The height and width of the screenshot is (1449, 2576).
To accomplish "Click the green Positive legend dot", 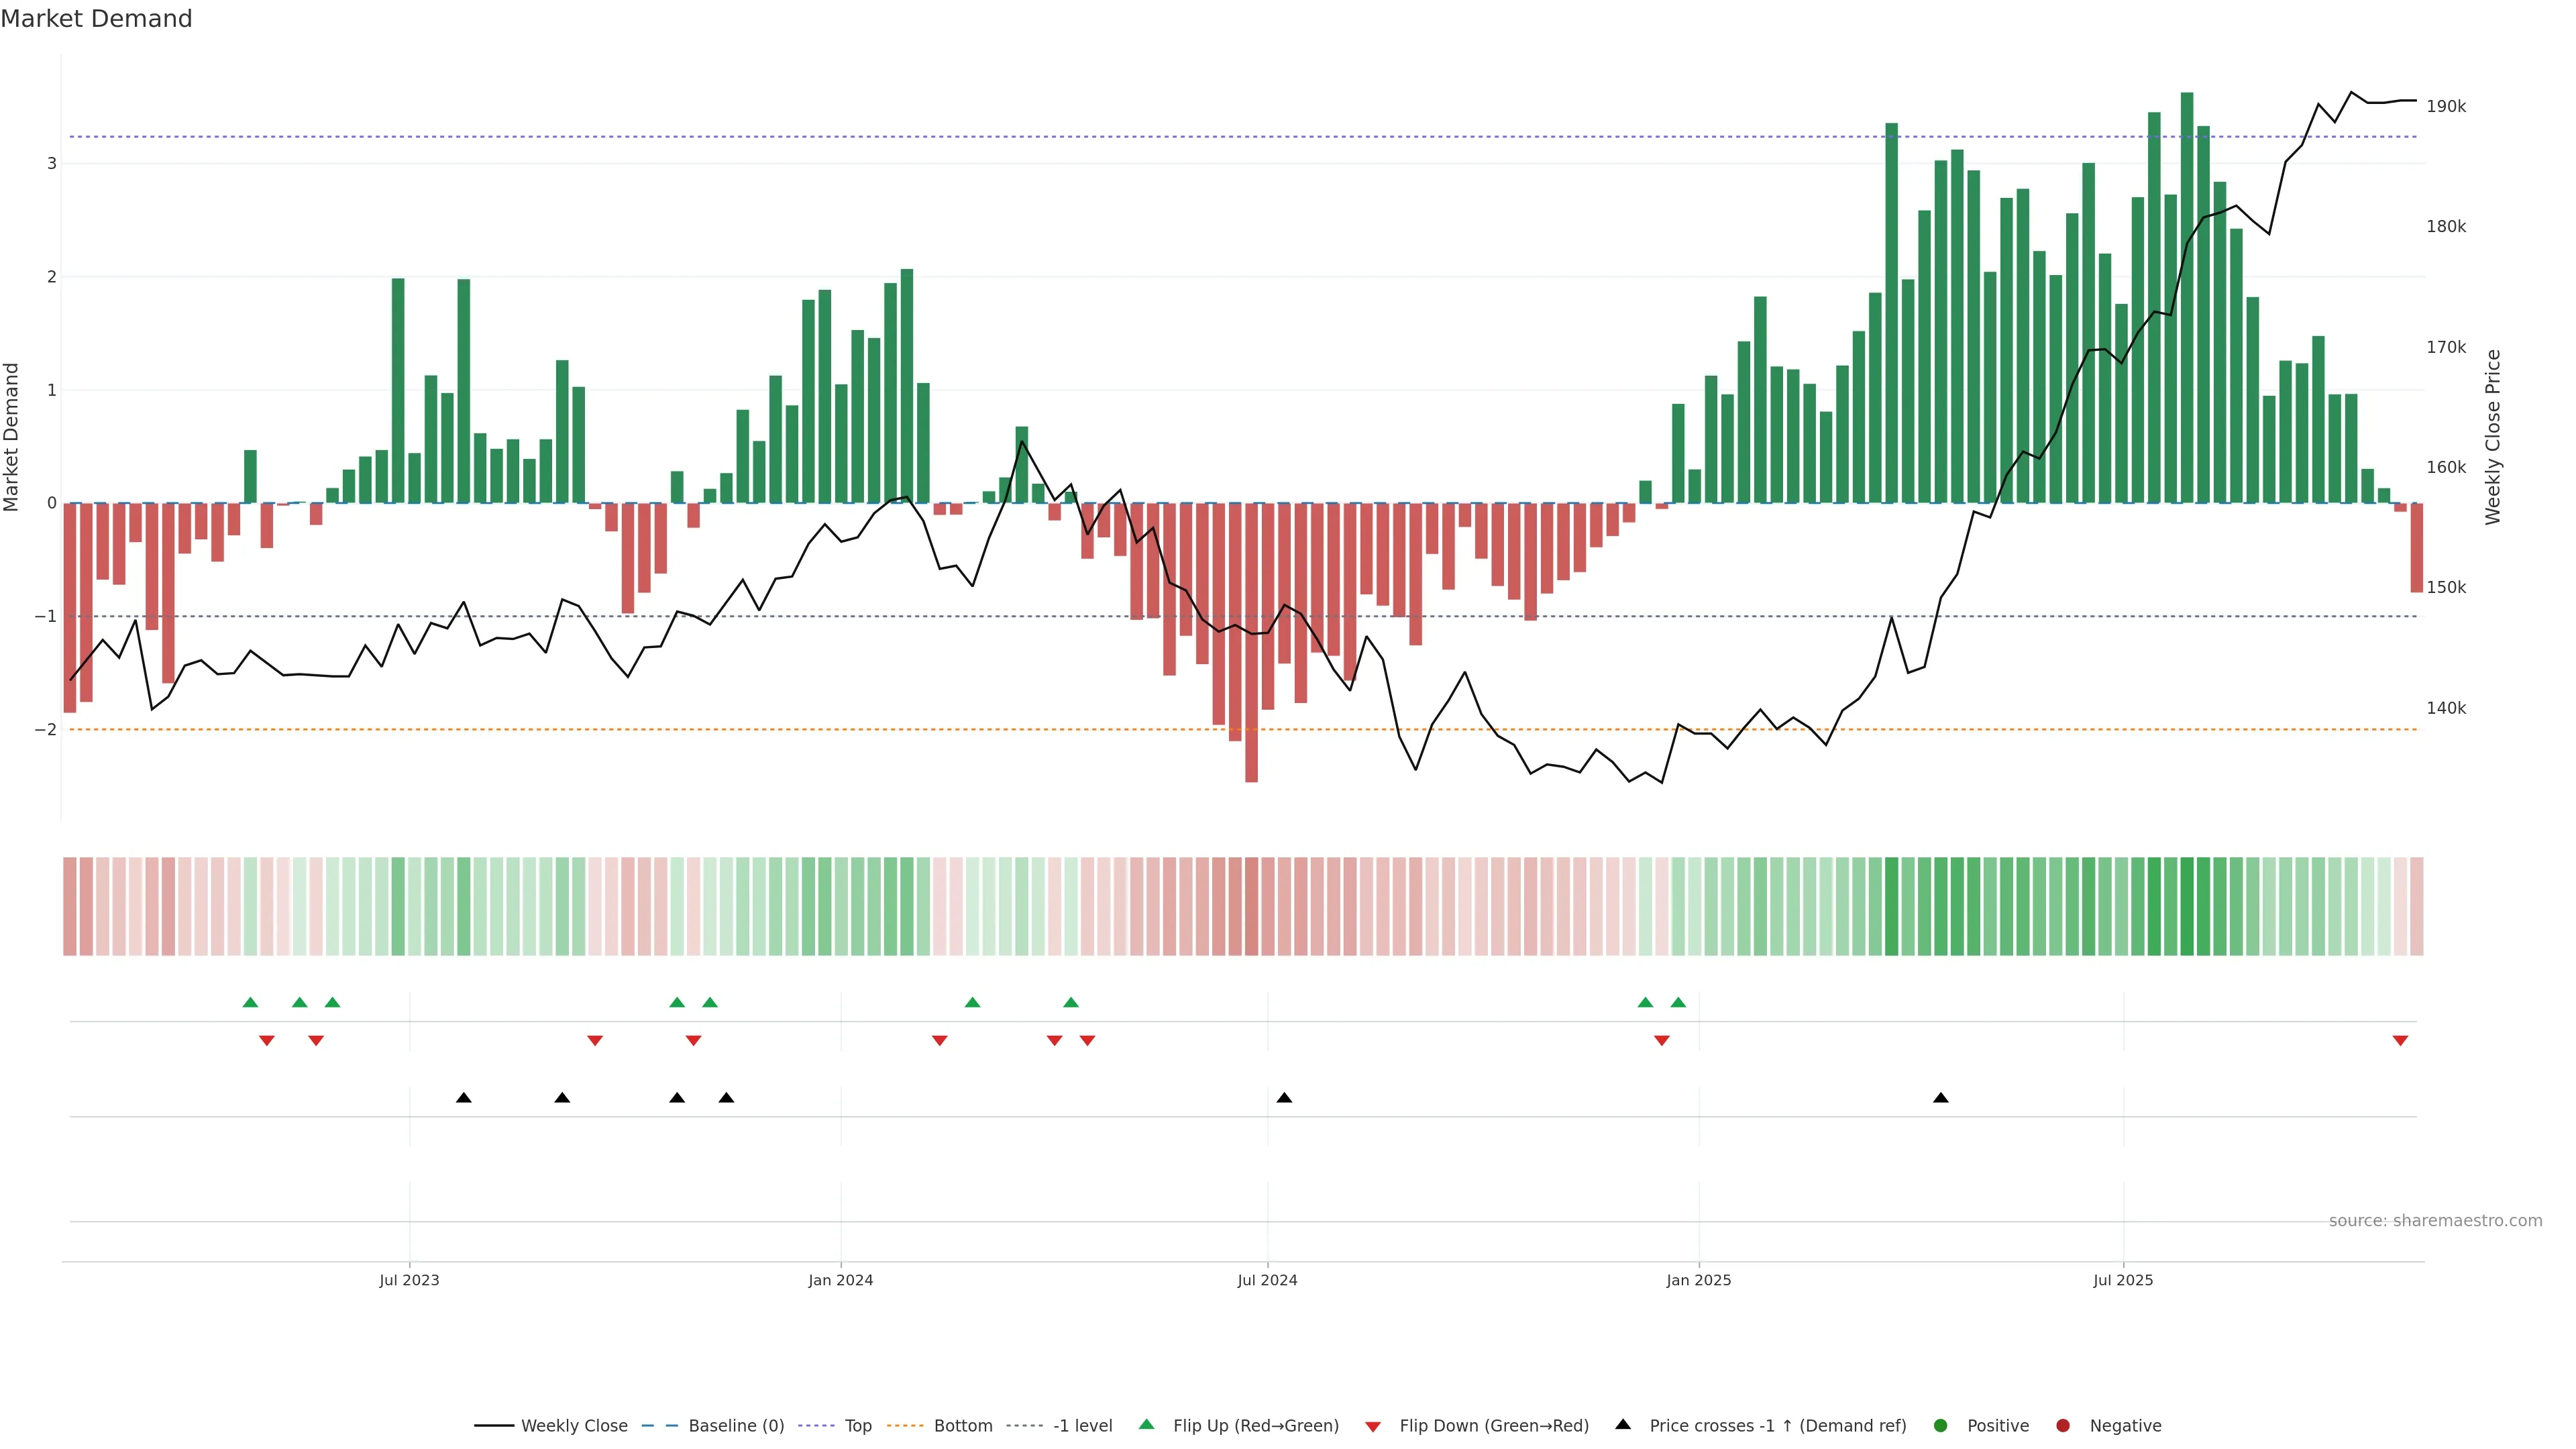I will tap(1941, 1425).
